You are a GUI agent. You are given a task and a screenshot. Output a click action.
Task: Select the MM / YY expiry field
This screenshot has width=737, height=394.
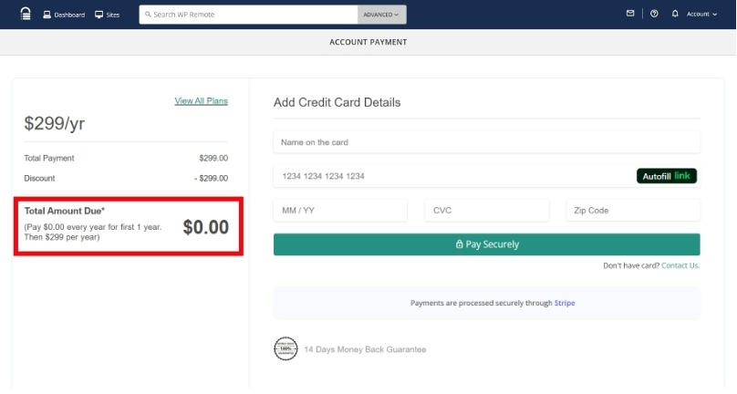click(x=339, y=211)
